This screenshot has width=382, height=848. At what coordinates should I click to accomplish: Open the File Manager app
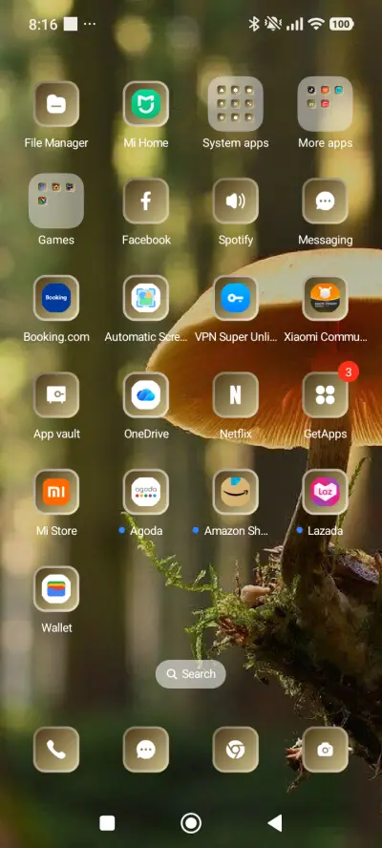pyautogui.click(x=56, y=104)
